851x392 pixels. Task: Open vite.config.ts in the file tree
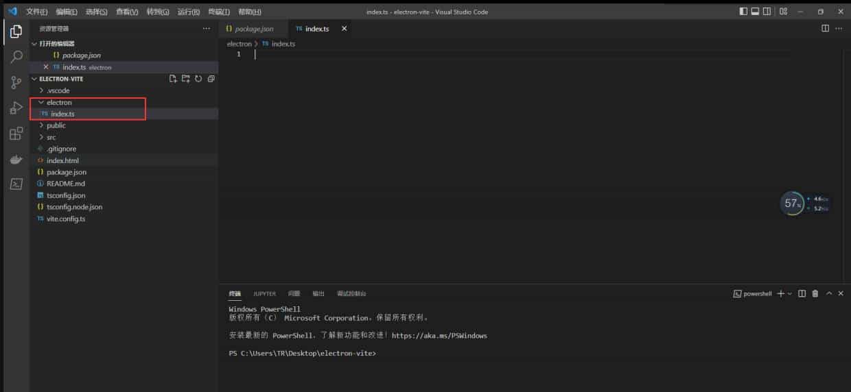click(124, 219)
